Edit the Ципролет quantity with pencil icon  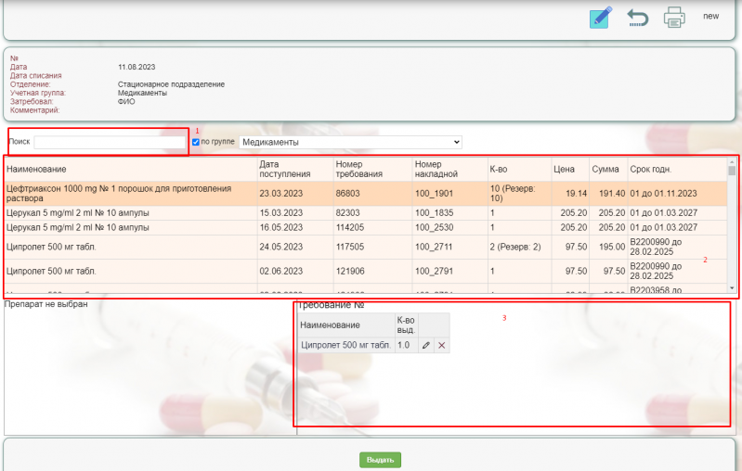pyautogui.click(x=426, y=346)
